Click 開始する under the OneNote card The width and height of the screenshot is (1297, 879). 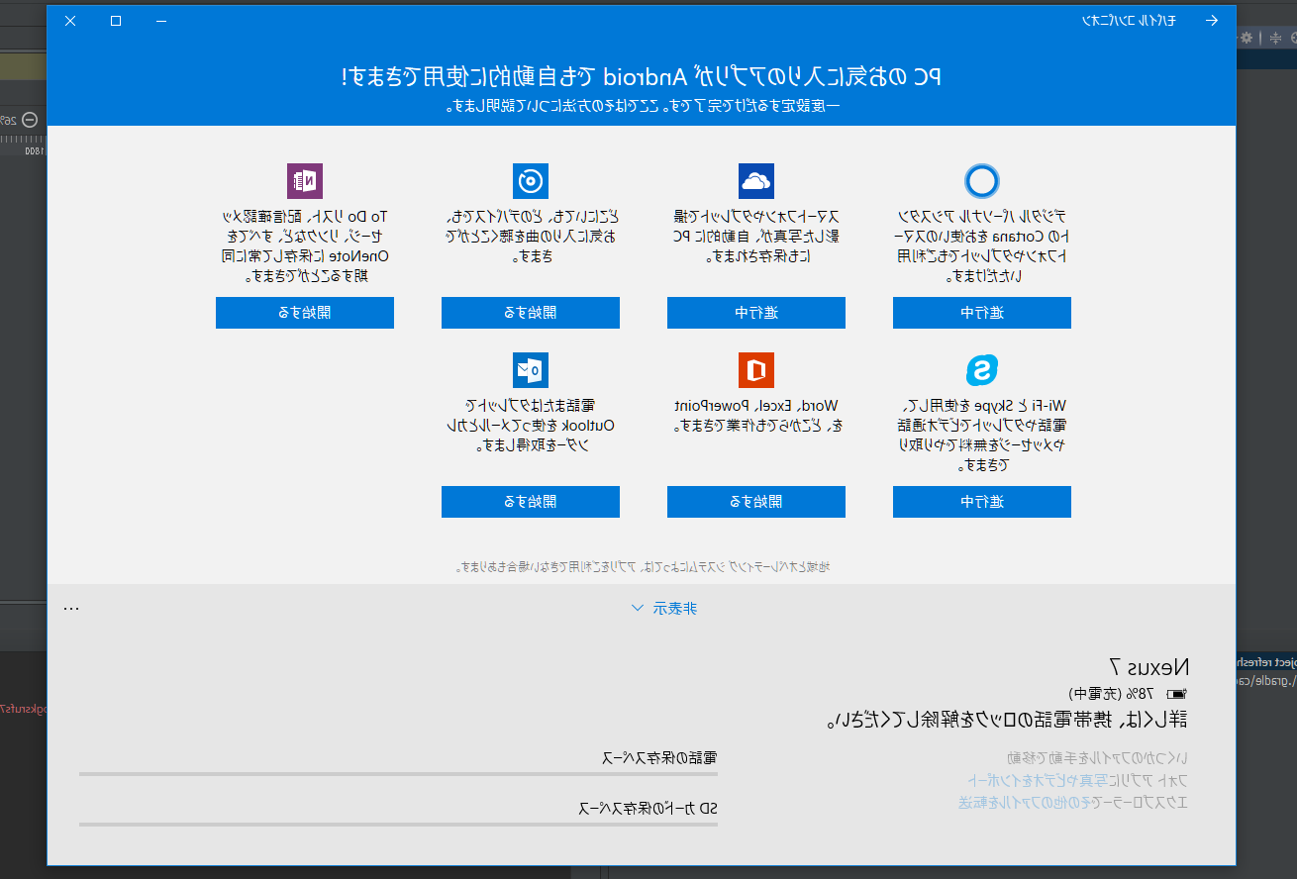(x=305, y=313)
